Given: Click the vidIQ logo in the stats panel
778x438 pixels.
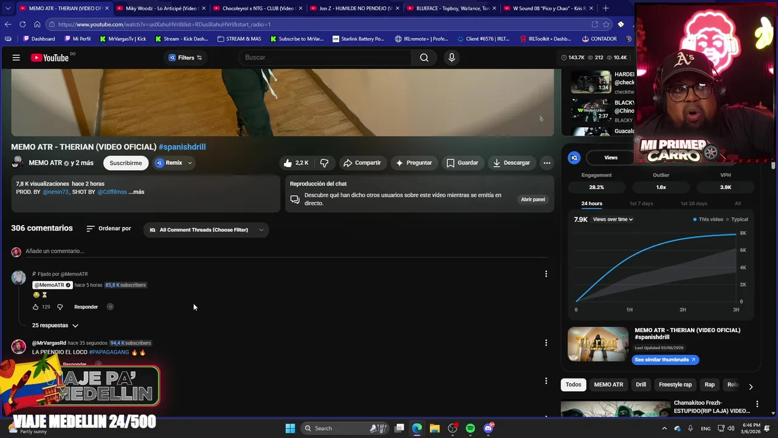Looking at the screenshot, I should pos(574,158).
